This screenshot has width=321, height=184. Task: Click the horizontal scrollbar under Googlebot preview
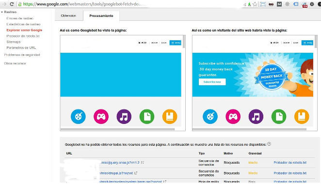(x=117, y=129)
